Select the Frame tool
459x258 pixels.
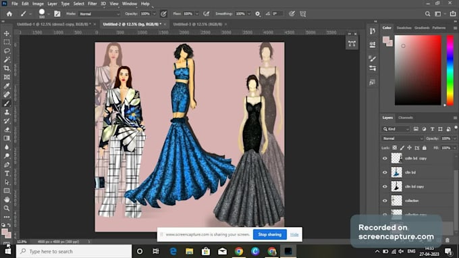tap(7, 77)
